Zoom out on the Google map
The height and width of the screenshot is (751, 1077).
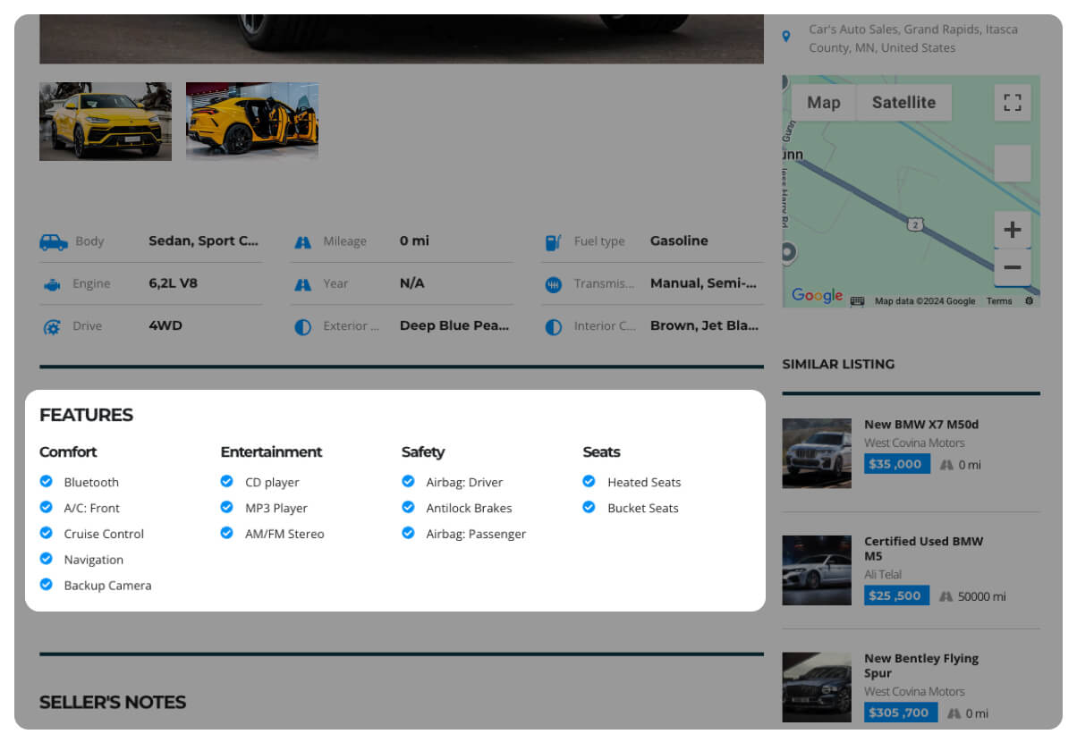point(1012,267)
